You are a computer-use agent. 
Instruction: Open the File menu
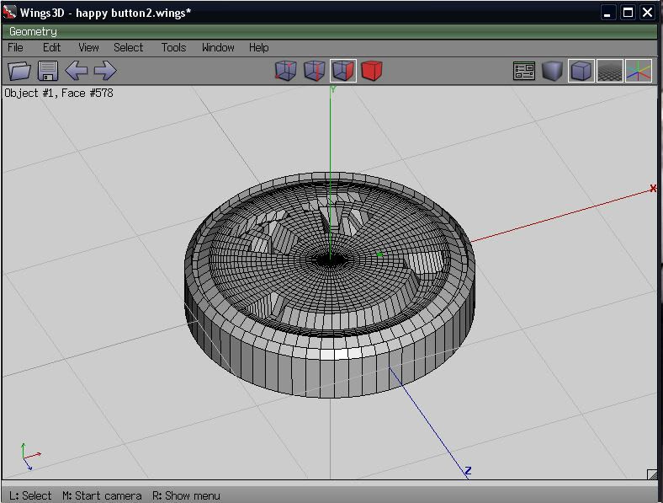pyautogui.click(x=15, y=48)
